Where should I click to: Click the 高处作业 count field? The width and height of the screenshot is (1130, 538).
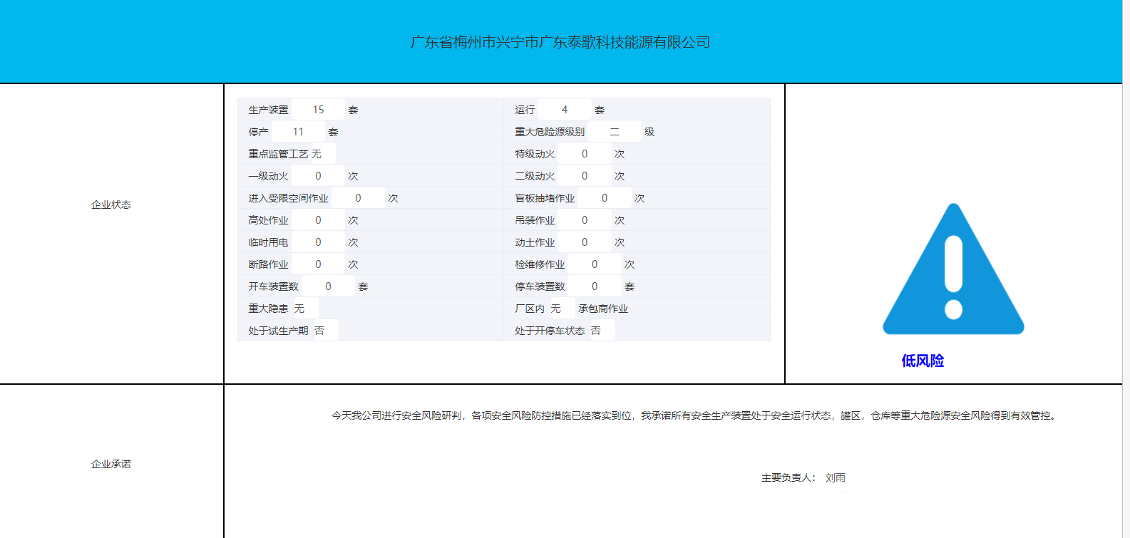(x=318, y=220)
